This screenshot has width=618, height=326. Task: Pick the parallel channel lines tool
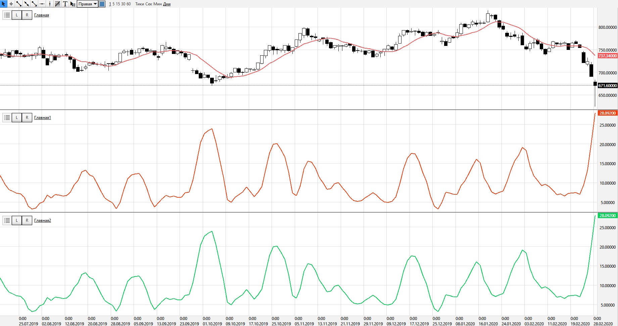pyautogui.click(x=57, y=4)
